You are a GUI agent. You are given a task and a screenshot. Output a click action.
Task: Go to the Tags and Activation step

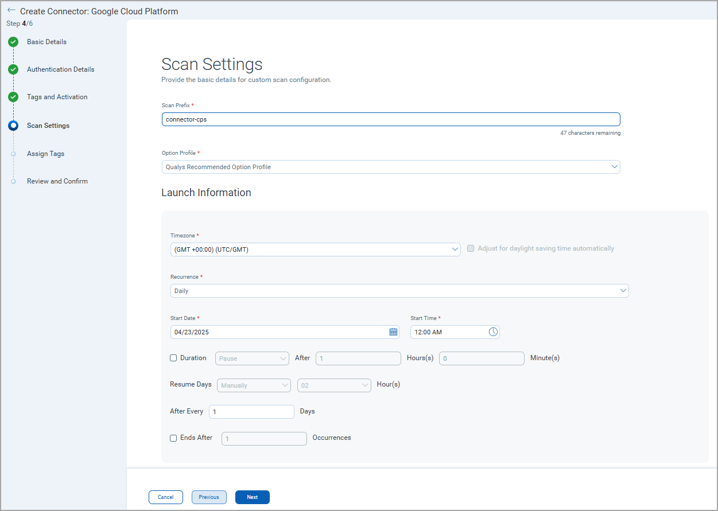[57, 97]
